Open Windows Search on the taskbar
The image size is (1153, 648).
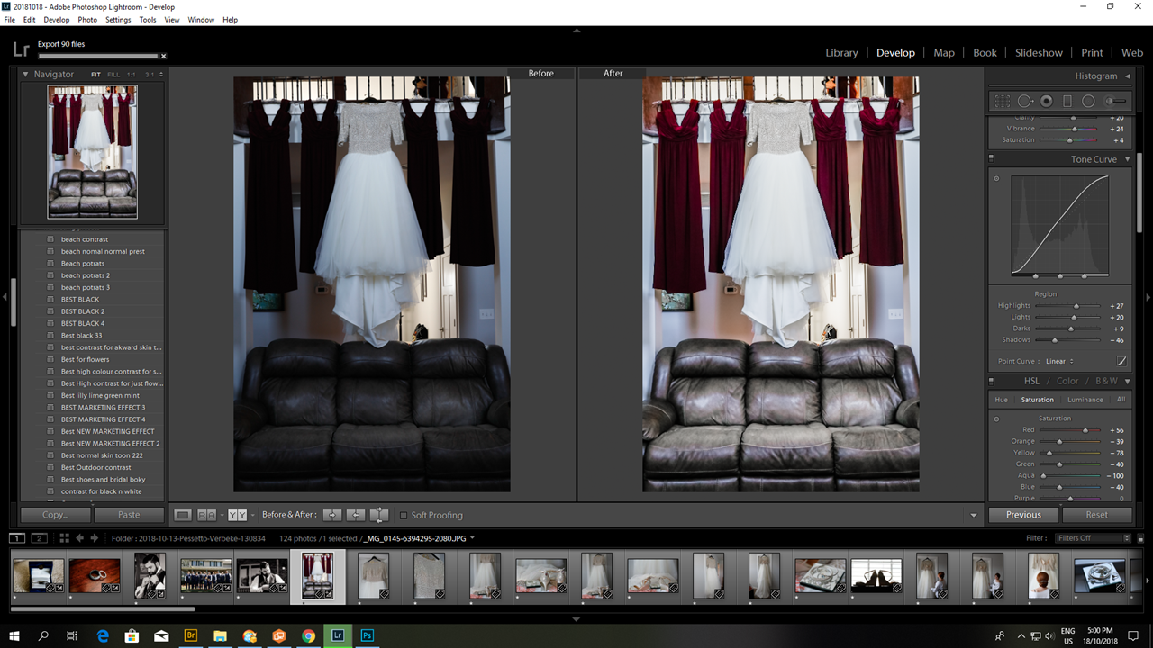click(x=43, y=635)
